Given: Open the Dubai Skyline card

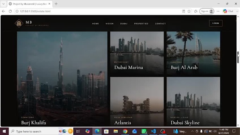Looking at the screenshot, I should [193, 102].
